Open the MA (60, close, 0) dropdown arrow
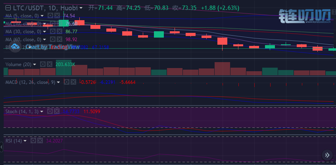 point(44,40)
